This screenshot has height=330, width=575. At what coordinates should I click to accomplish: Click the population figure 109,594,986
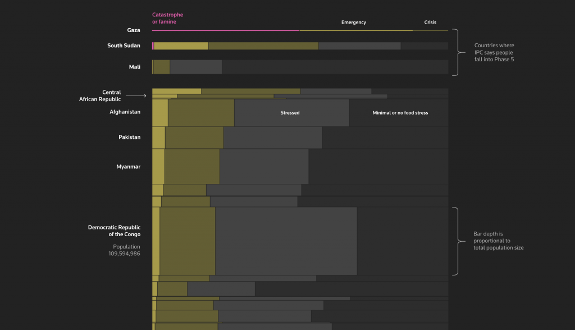tap(126, 253)
